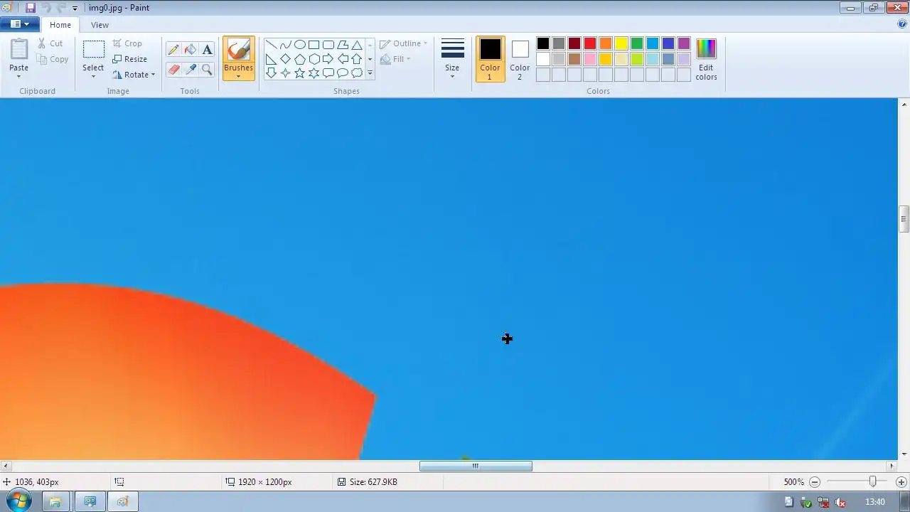Image resolution: width=910 pixels, height=512 pixels.
Task: Open the Home ribbon tab
Action: (x=60, y=25)
